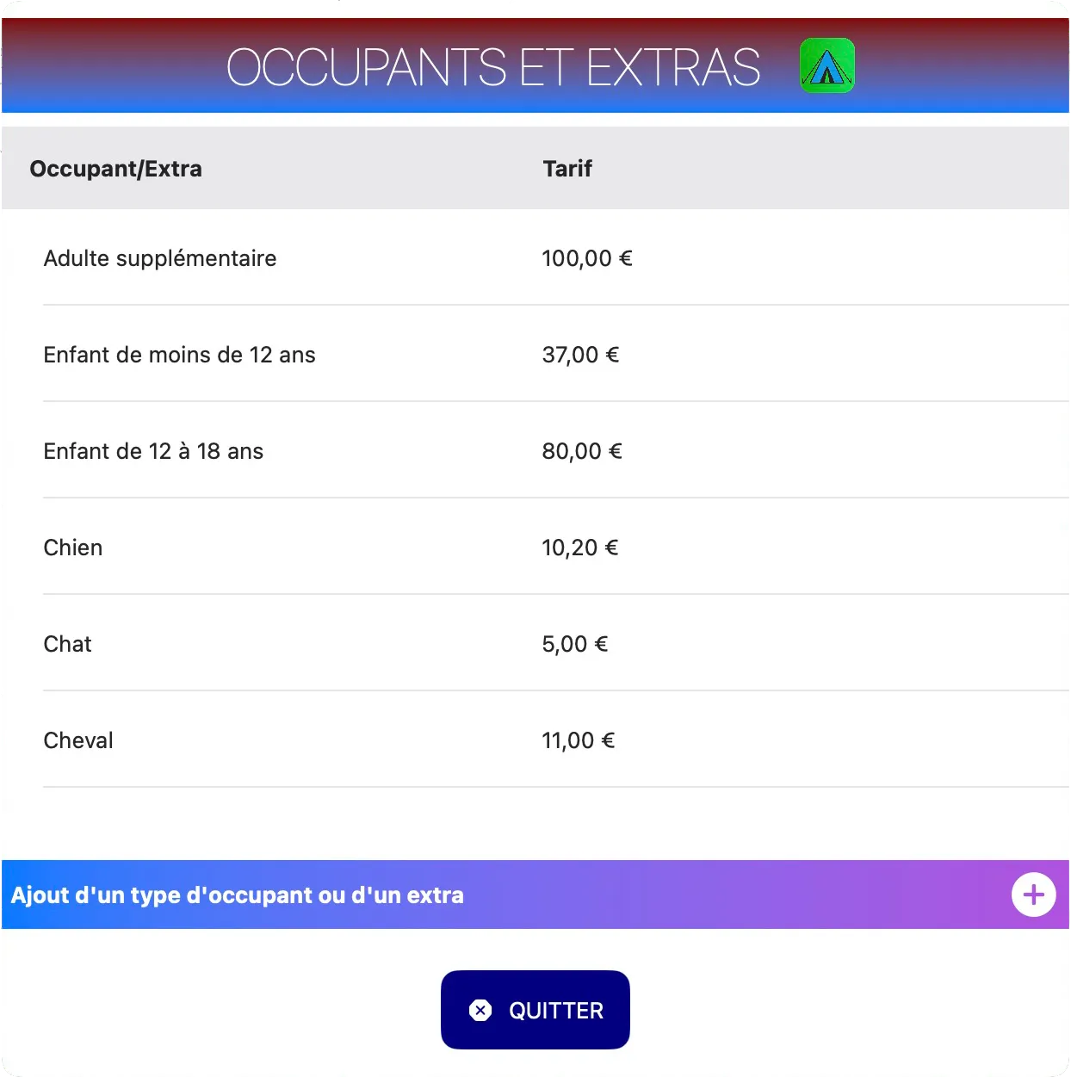Click the Occupant/Extra column header
Viewport: 1071px width, 1077px height.
(x=115, y=169)
